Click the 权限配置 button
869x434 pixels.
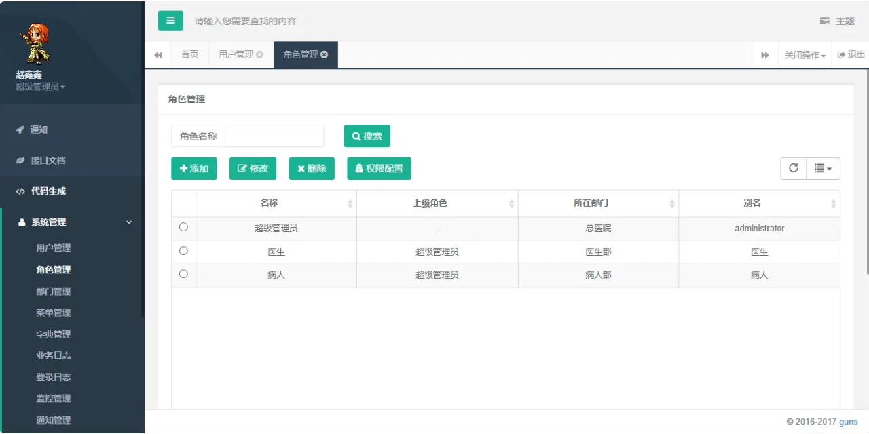tap(379, 168)
